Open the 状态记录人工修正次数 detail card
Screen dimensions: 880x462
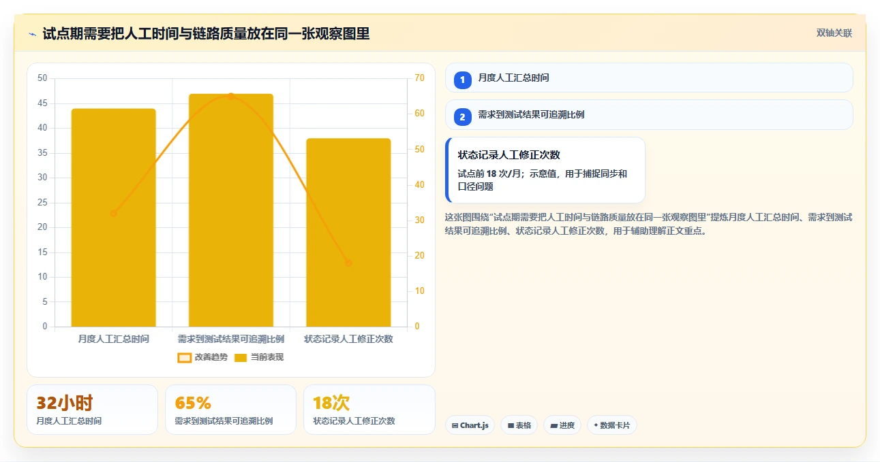click(545, 170)
